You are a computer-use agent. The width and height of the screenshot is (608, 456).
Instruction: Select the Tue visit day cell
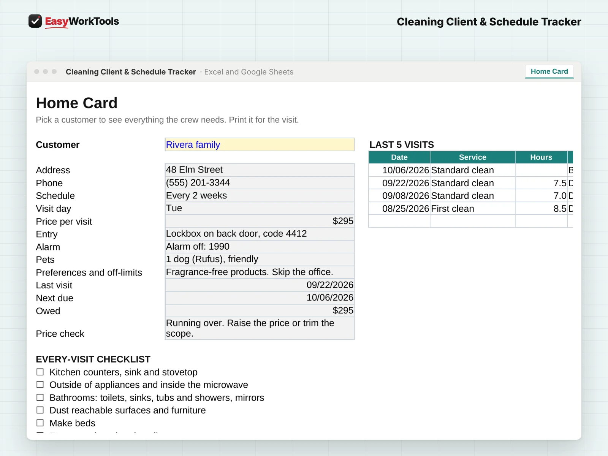pos(260,208)
